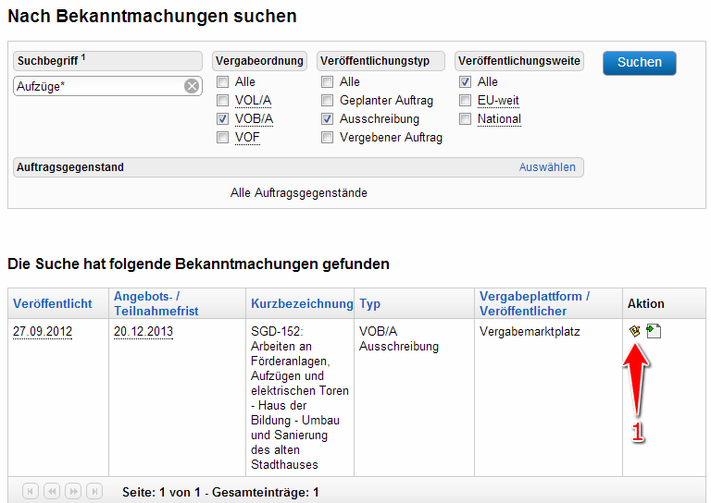
Task: Enable the VOL/A checkbox
Action: (222, 101)
